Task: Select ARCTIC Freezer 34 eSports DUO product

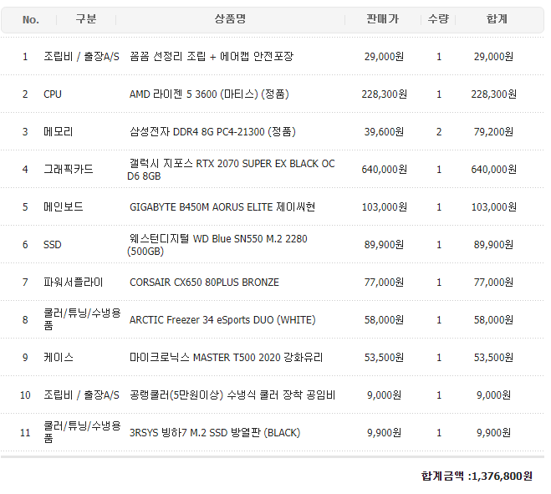Action: (x=222, y=320)
